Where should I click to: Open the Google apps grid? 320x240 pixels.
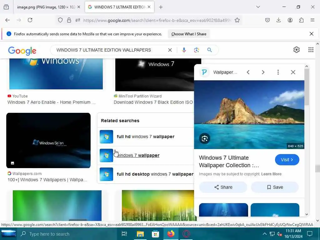pyautogui.click(x=311, y=50)
